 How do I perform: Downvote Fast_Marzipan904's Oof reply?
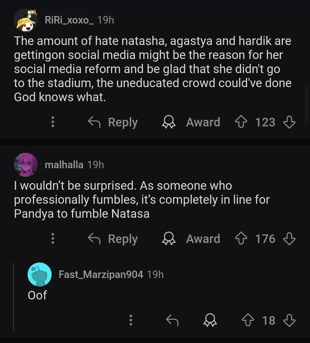289,320
